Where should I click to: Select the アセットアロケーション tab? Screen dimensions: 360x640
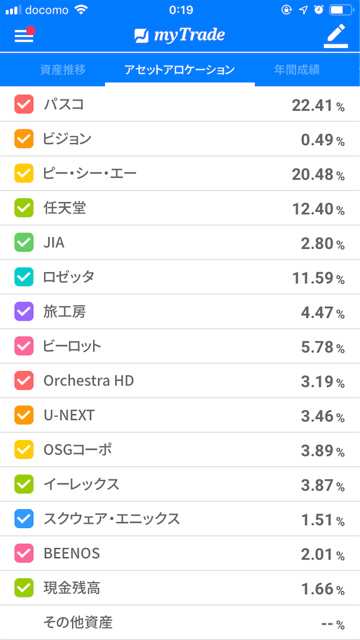(x=180, y=70)
